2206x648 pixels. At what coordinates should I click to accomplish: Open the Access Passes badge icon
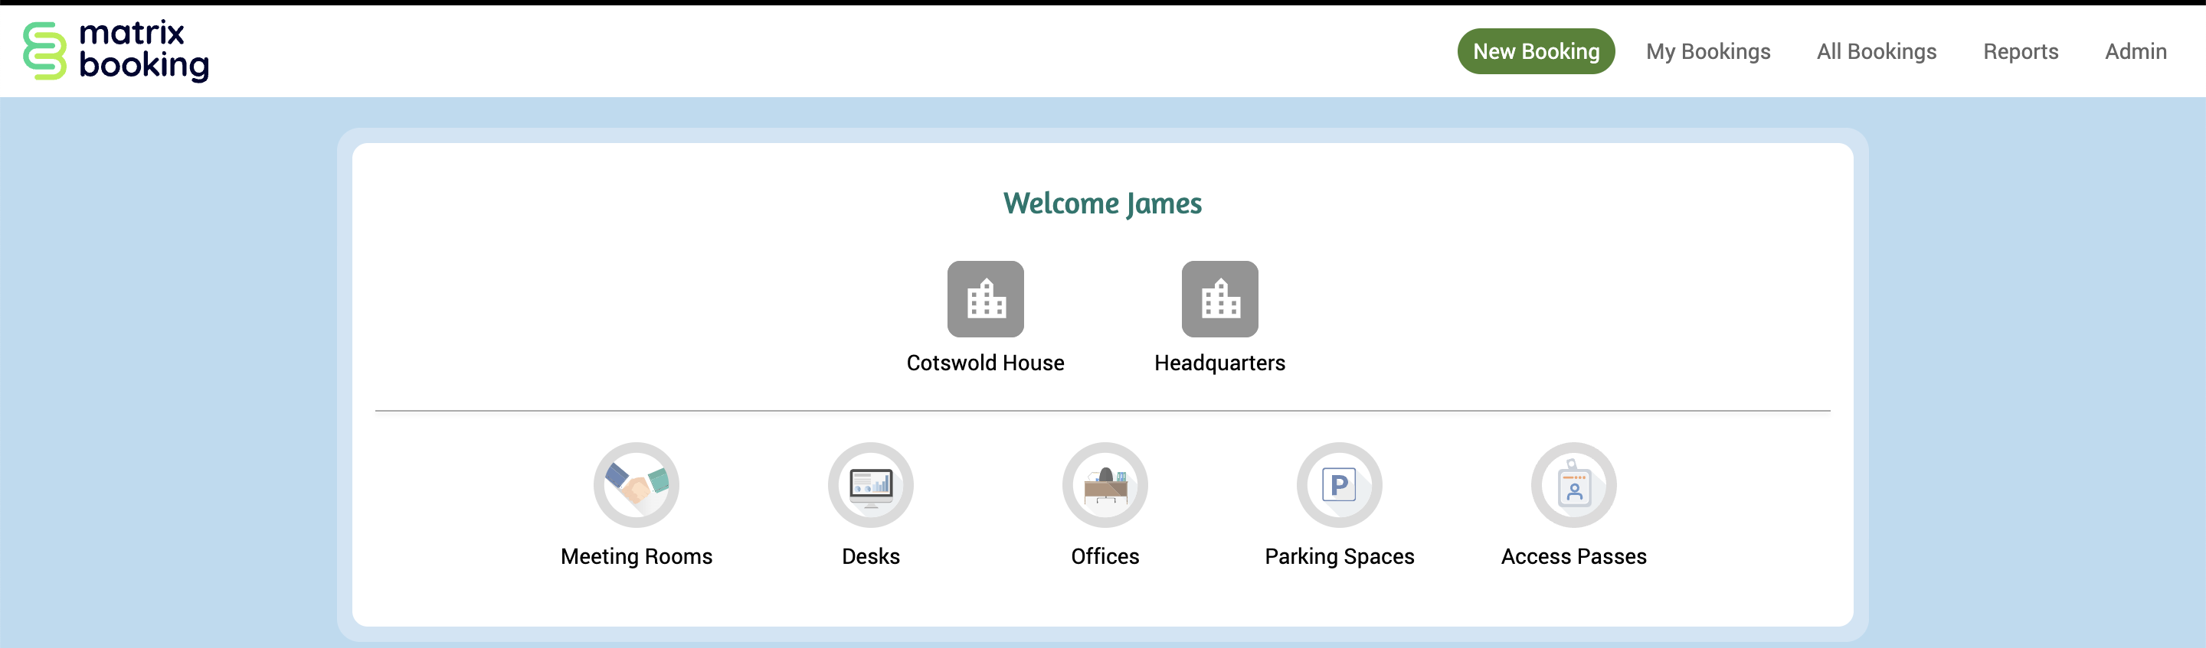click(x=1573, y=485)
